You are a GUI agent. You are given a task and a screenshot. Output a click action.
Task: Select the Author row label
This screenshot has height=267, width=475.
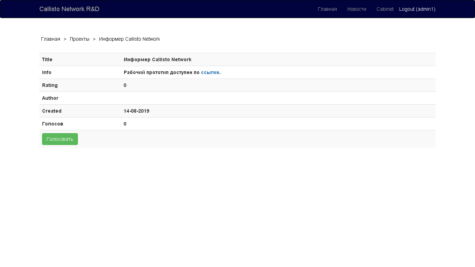[x=50, y=98]
